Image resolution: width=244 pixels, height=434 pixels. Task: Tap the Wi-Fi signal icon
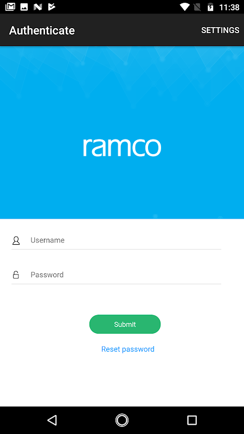(184, 7)
